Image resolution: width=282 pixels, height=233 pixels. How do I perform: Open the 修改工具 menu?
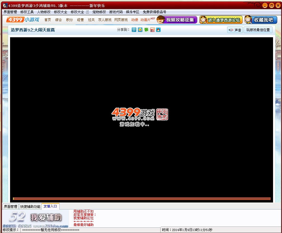coord(27,12)
